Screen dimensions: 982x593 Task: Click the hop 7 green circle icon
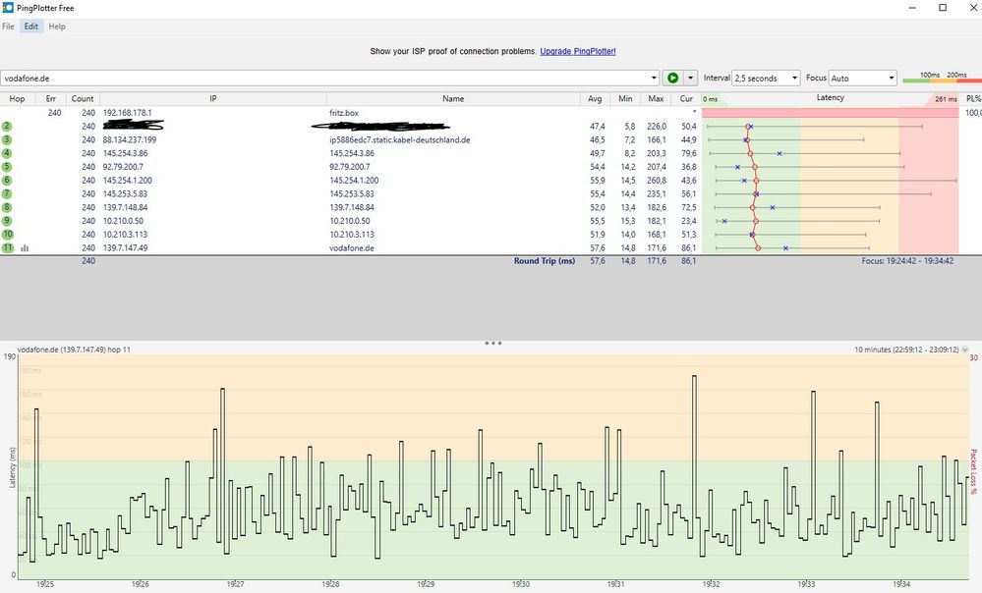7,194
